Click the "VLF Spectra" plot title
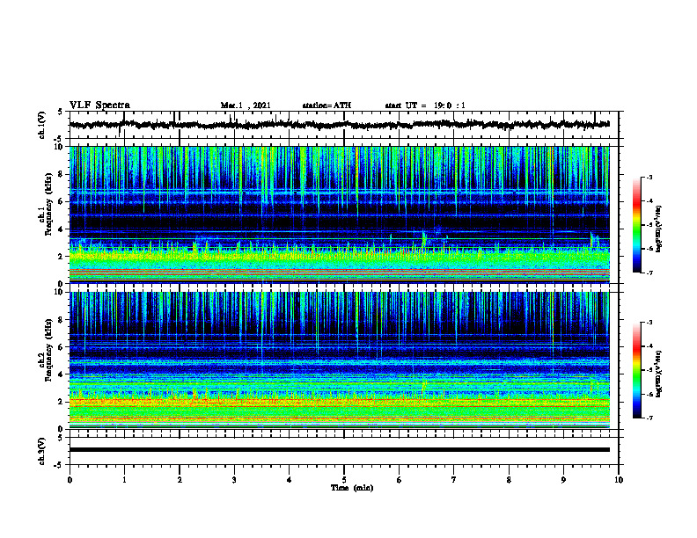 99,105
